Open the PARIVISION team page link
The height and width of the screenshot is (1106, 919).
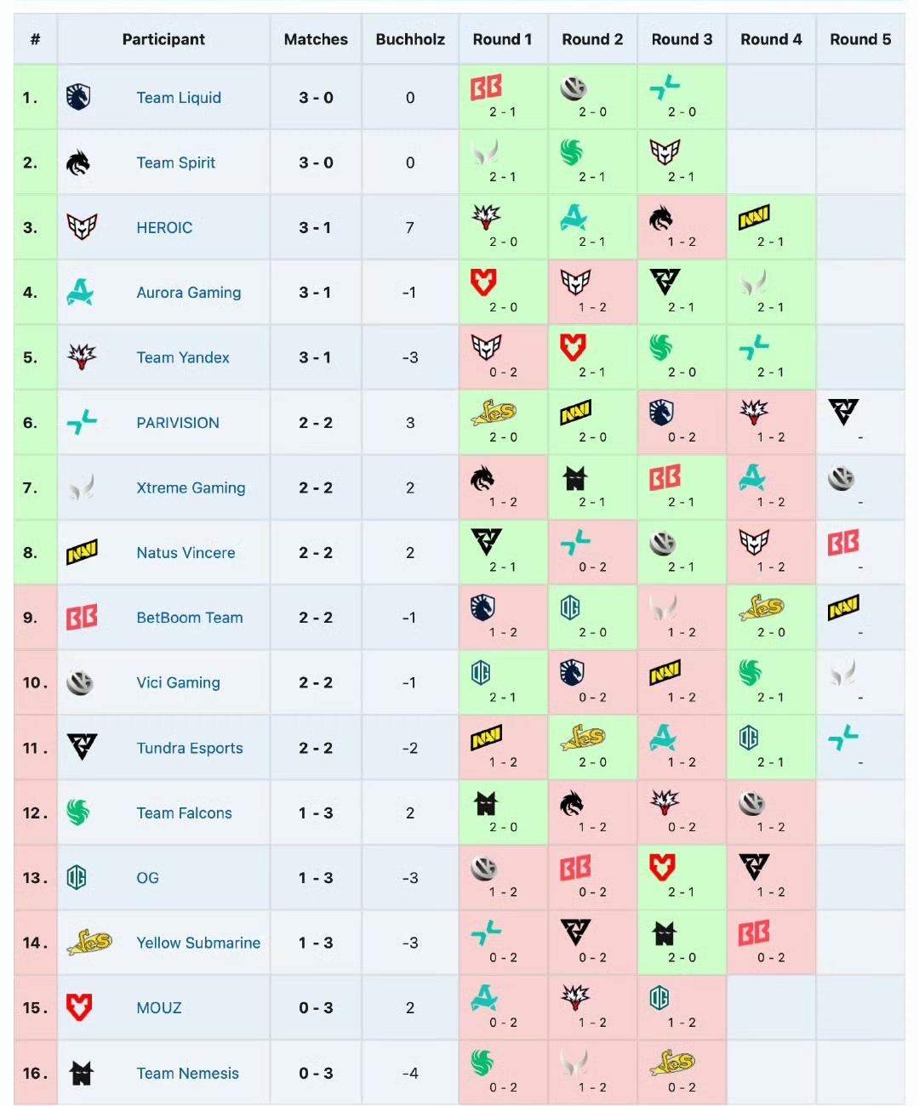[x=178, y=423]
